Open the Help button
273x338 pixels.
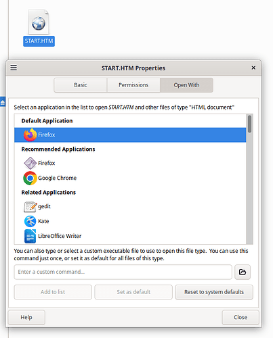click(x=26, y=317)
